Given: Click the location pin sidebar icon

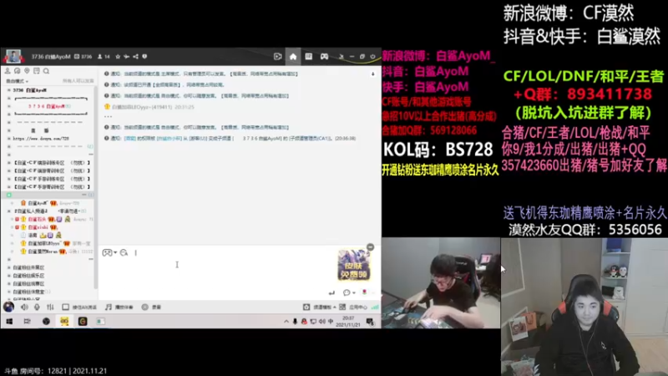Looking at the screenshot, I should (27, 71).
